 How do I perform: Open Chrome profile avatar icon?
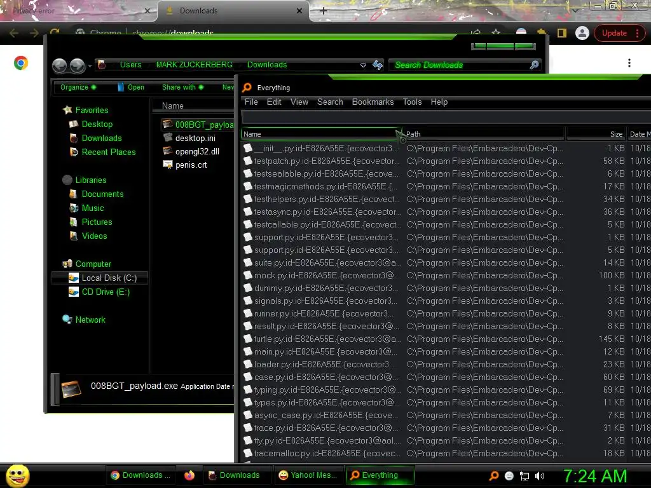click(x=582, y=33)
